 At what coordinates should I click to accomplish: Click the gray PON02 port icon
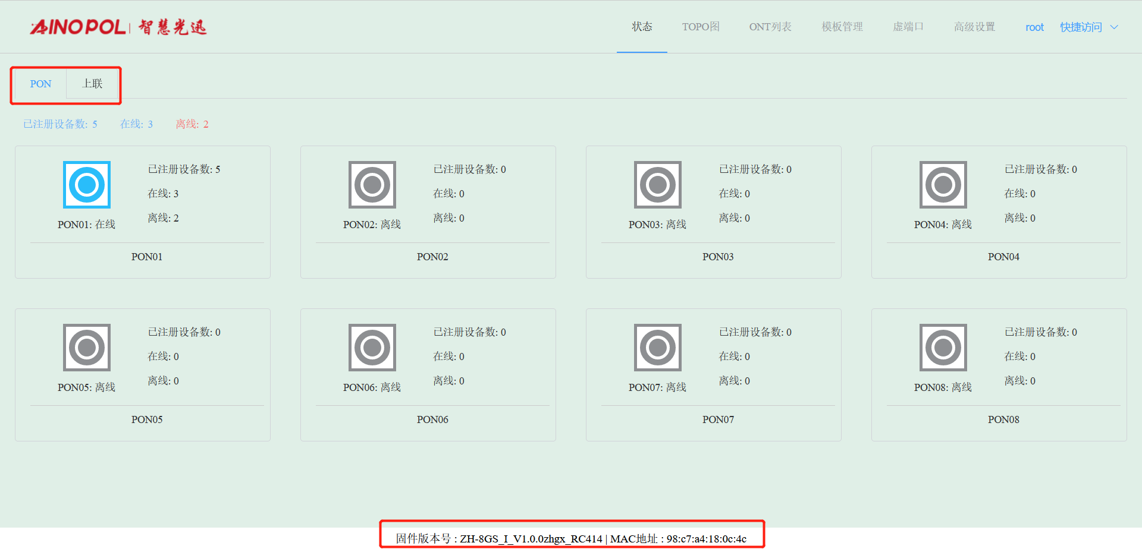click(372, 185)
